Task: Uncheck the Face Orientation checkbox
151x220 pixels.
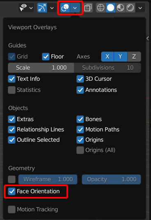Action: [12, 192]
